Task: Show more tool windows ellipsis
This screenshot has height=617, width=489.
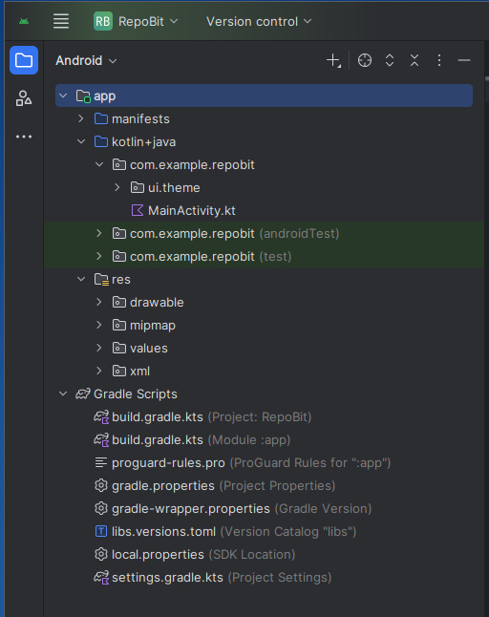Action: tap(24, 137)
